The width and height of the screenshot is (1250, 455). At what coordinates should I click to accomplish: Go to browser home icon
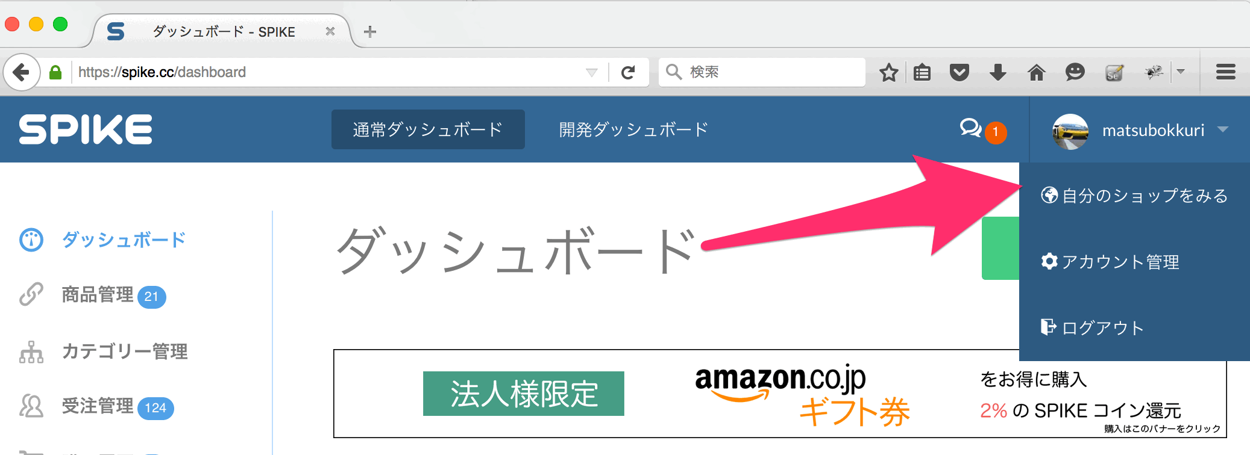(x=1037, y=72)
